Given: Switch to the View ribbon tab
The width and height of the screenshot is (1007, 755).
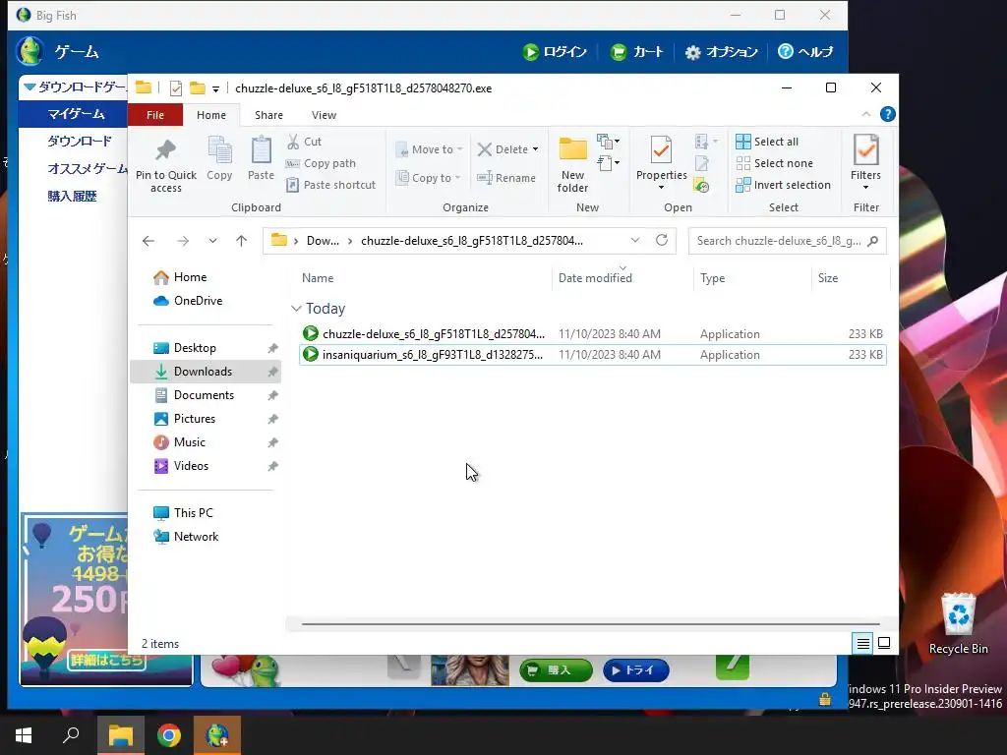Looking at the screenshot, I should [x=324, y=115].
